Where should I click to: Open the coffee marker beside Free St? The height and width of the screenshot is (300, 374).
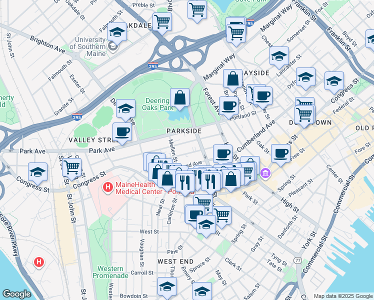tap(280, 154)
